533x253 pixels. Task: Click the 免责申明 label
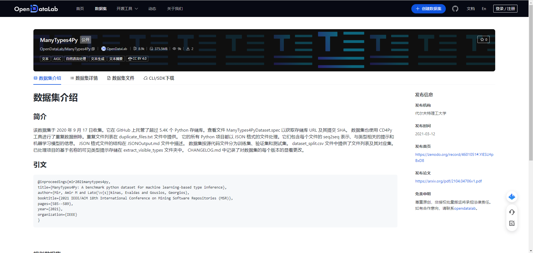point(423,194)
